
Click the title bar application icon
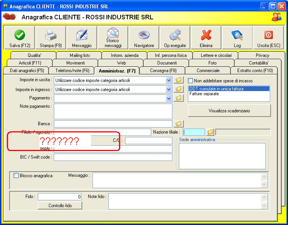[x=5, y=6]
